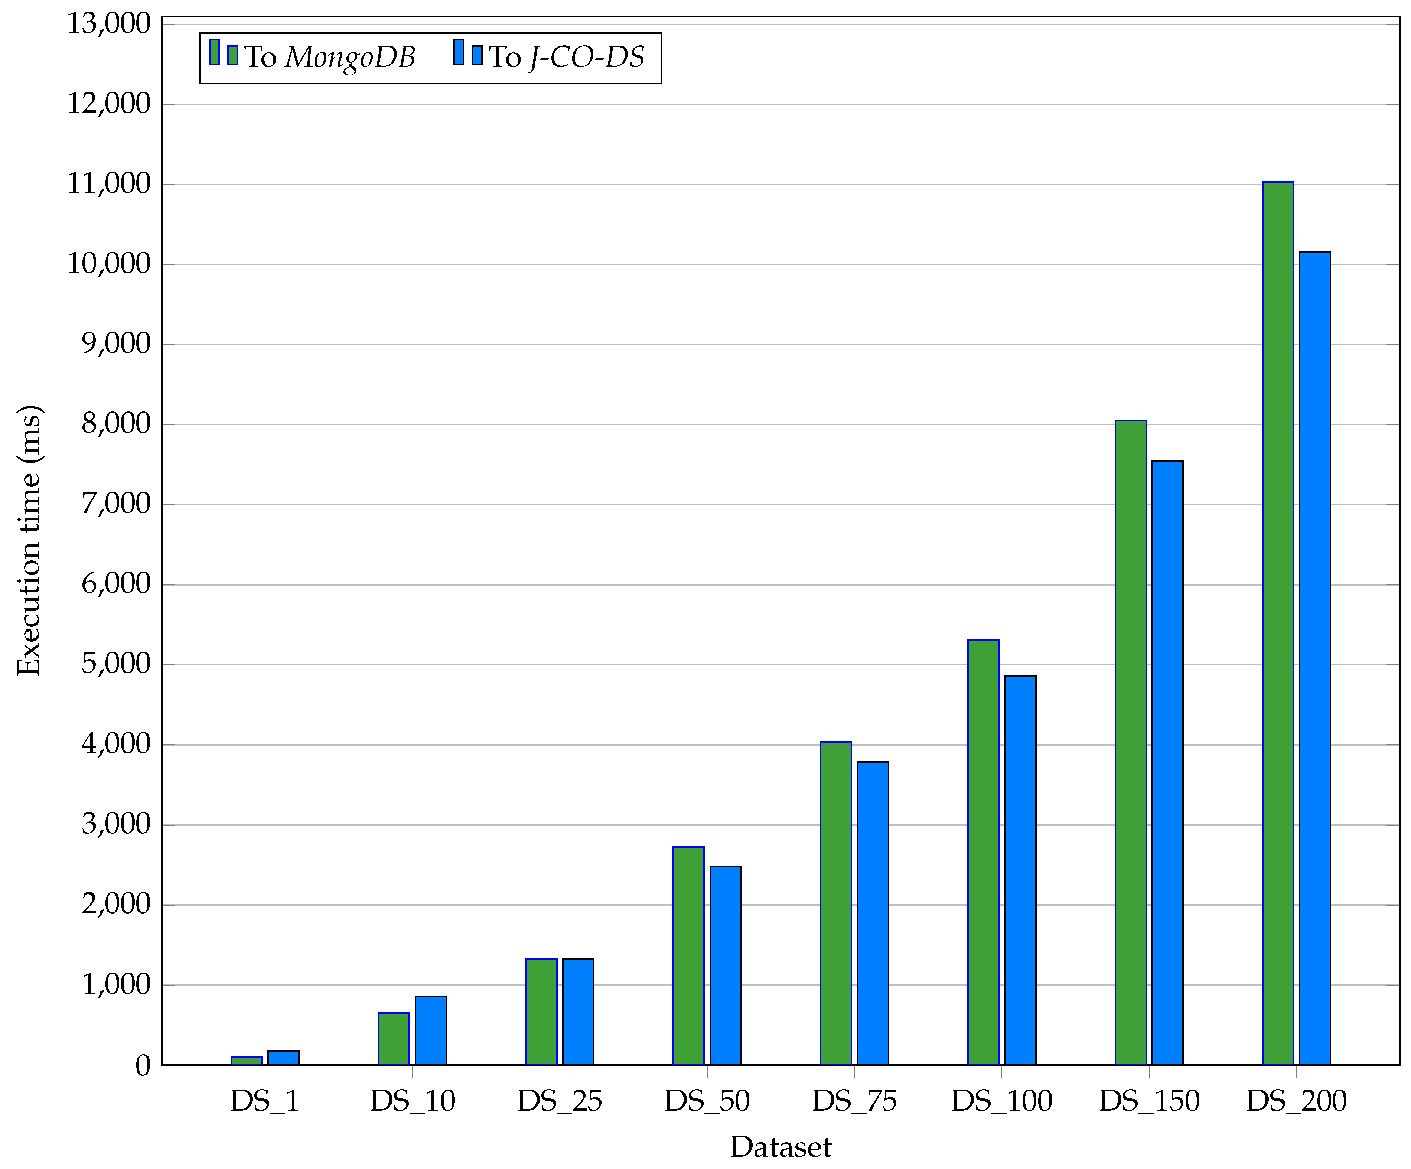
Task: Click the blue J-CO-DS legend swatch
Action: click(459, 52)
